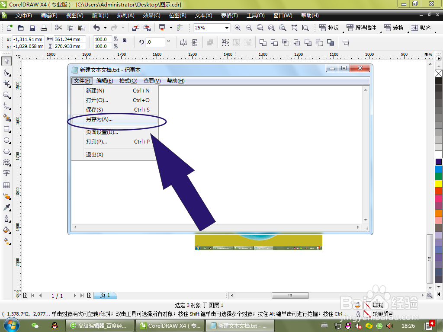Pick the yellow palette swatch
443x332 pixels.
pos(439,183)
